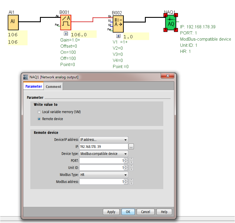Image resolution: width=235 pixels, height=223 pixels.
Task: Click the Apply button
Action: click(111, 212)
